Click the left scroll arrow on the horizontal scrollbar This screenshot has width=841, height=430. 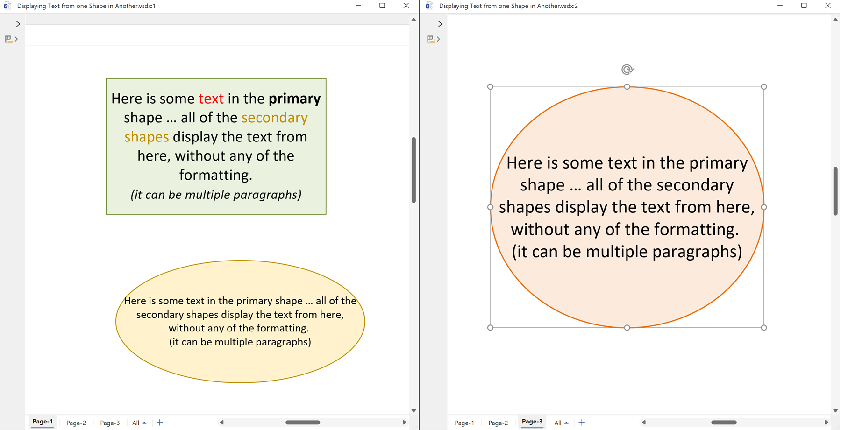point(221,422)
